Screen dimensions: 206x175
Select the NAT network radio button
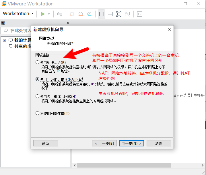(x=38, y=79)
